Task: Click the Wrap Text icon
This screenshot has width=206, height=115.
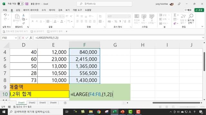Action: [100, 16]
